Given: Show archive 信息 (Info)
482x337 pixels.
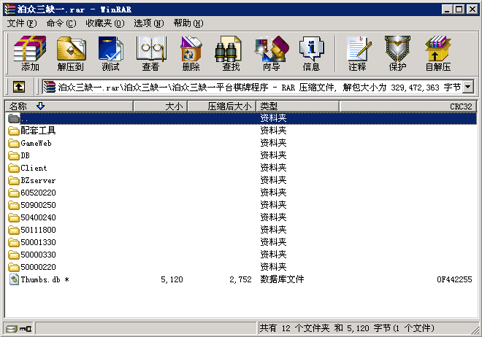Looking at the screenshot, I should tap(311, 53).
